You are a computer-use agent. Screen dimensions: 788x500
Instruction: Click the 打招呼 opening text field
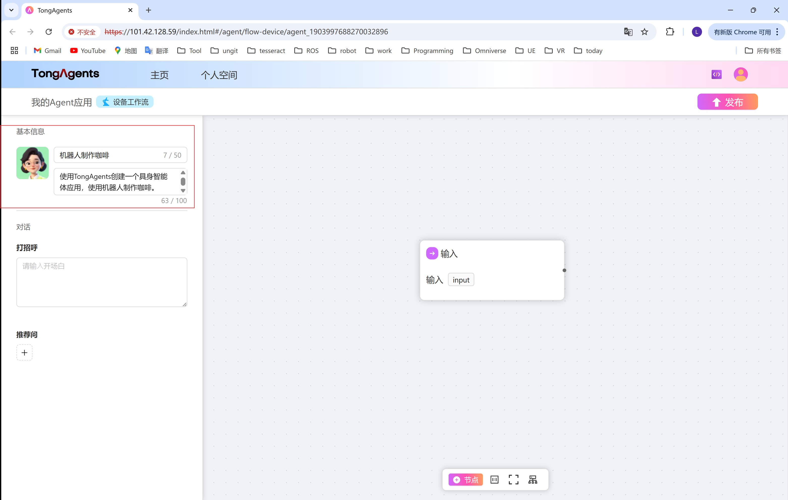pos(101,282)
